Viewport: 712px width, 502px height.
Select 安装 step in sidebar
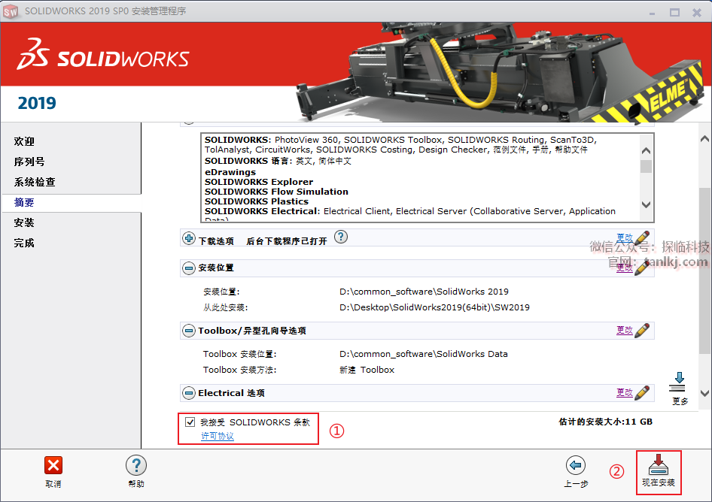click(24, 222)
